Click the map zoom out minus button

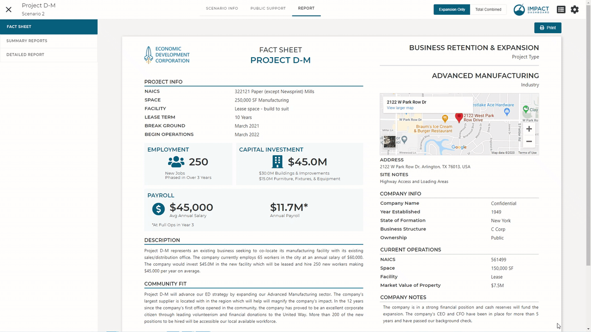click(529, 142)
